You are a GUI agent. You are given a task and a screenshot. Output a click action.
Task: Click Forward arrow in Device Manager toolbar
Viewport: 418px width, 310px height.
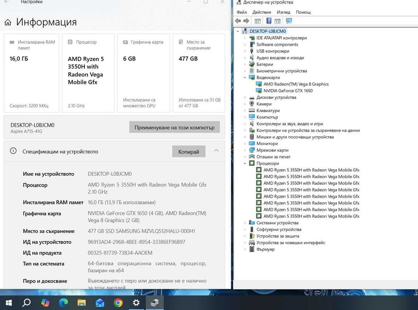coord(247,21)
